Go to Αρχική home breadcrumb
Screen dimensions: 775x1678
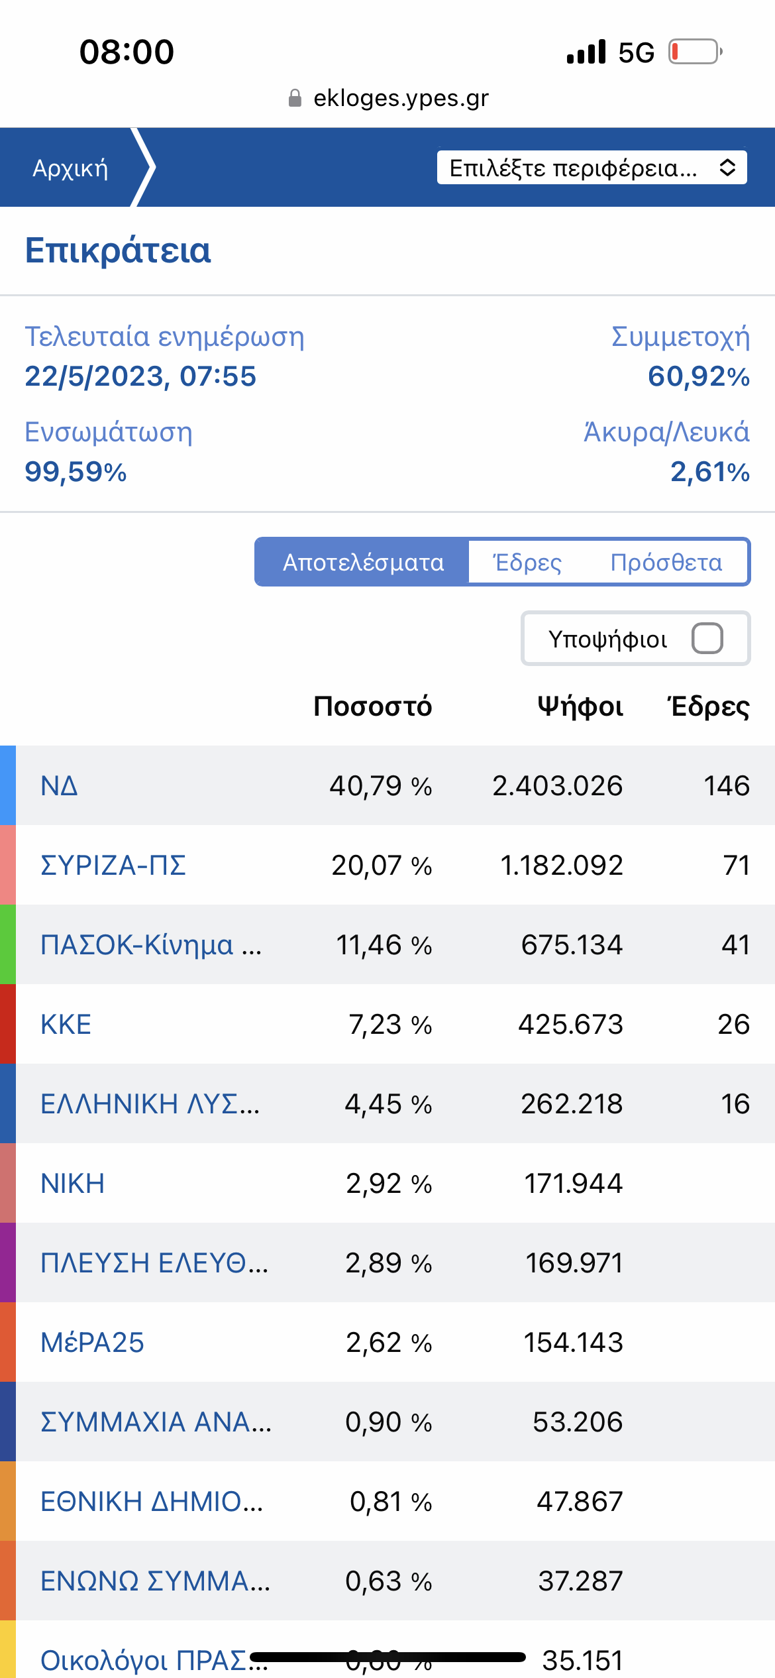70,168
